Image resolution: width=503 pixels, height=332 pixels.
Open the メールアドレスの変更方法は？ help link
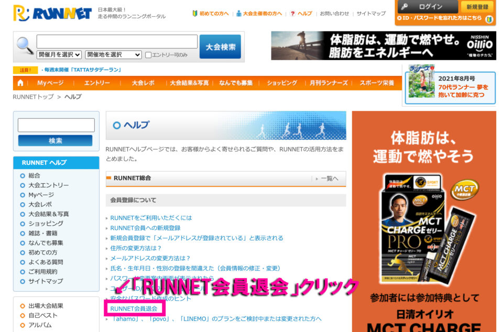[151, 258]
